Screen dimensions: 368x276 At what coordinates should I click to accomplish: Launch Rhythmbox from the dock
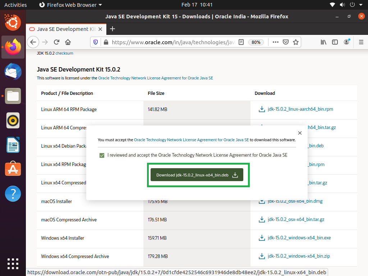[x=13, y=120]
